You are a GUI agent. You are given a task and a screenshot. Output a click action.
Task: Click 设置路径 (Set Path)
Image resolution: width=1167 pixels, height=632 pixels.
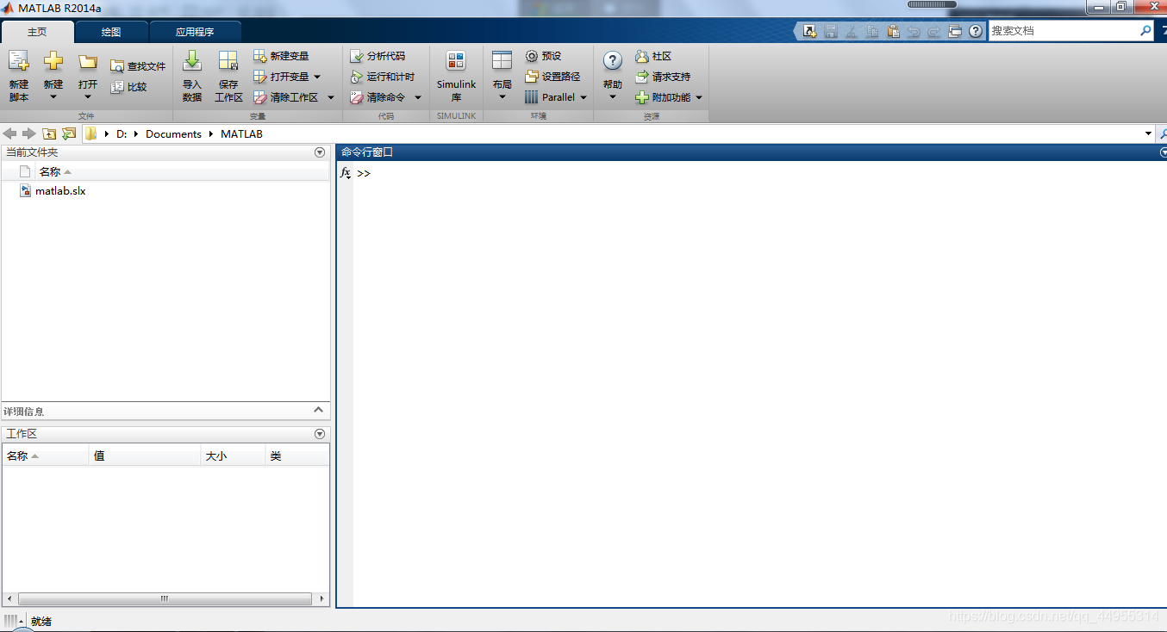552,77
